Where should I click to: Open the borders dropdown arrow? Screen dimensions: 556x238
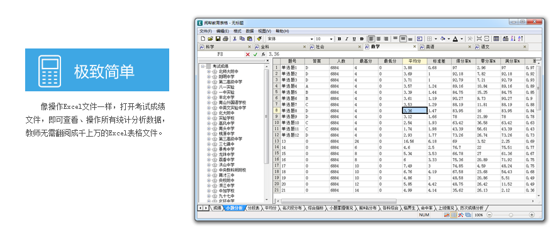point(436,38)
